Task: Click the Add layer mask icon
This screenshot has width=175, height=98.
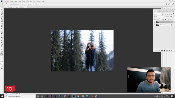Action: click(162, 50)
